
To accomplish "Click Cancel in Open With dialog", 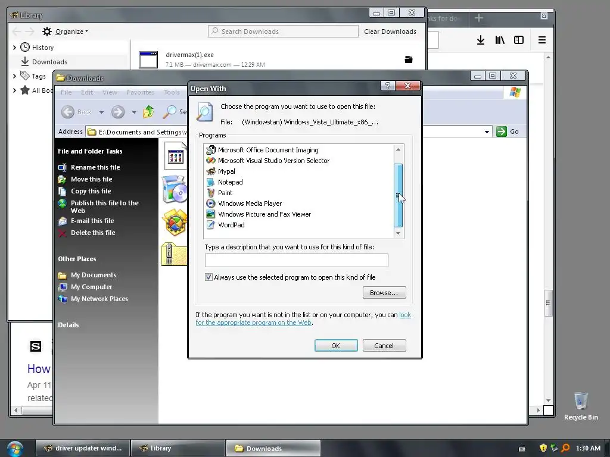I will pos(384,346).
